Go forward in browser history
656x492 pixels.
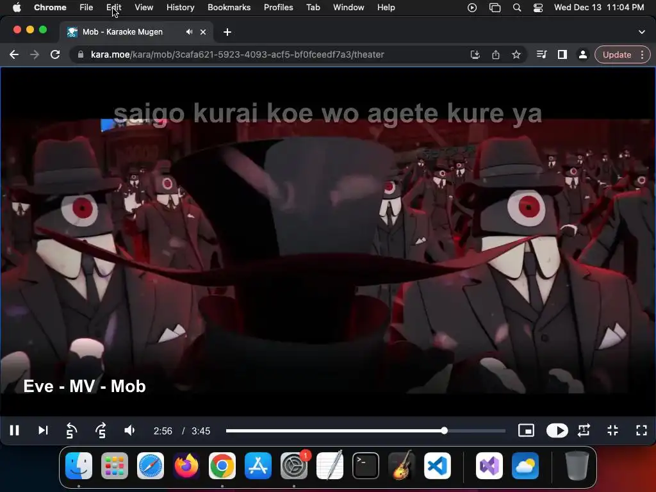point(35,54)
